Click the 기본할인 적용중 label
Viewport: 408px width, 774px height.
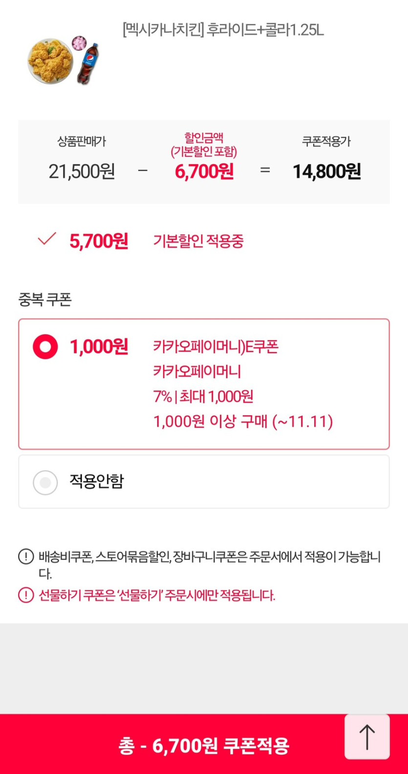tap(198, 241)
